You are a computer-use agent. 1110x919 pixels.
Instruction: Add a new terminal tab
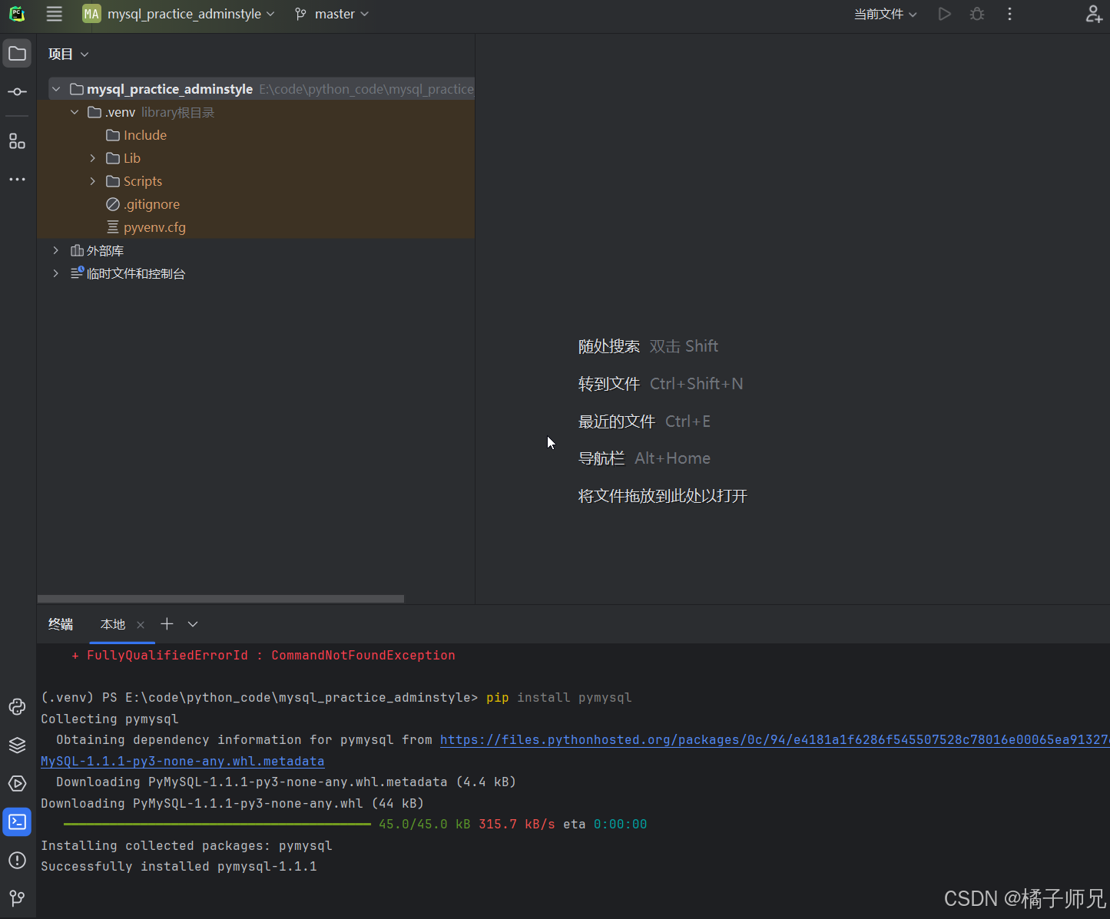(167, 624)
